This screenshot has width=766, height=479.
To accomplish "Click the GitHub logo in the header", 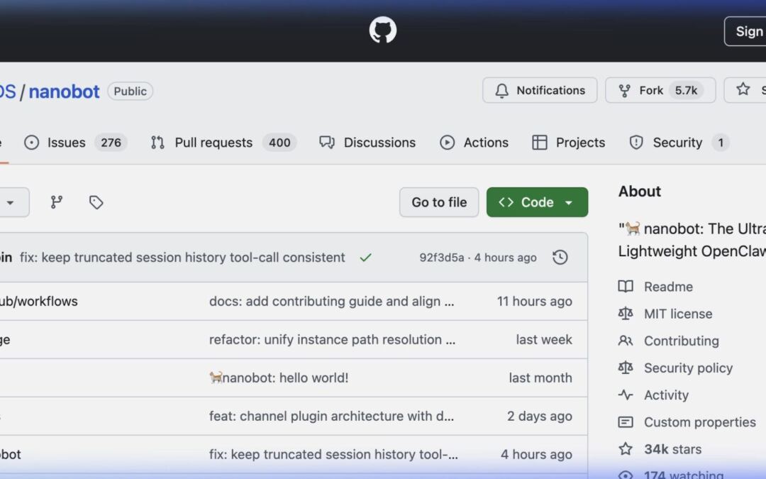I will click(382, 31).
